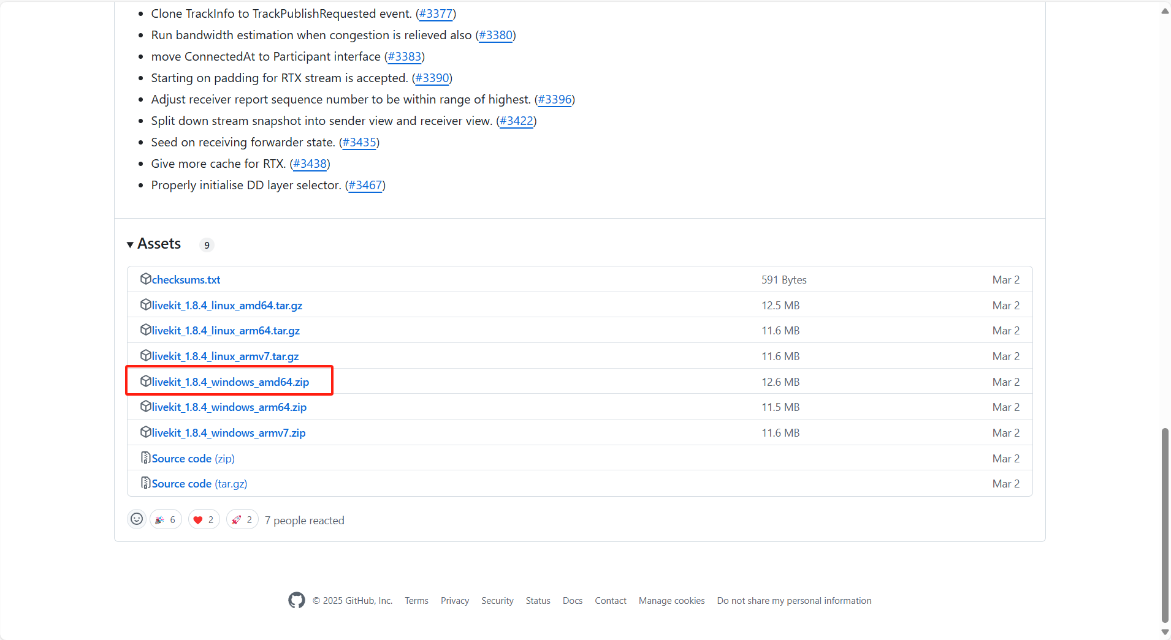This screenshot has height=640, width=1171.
Task: Open pull request #3380
Action: click(495, 35)
